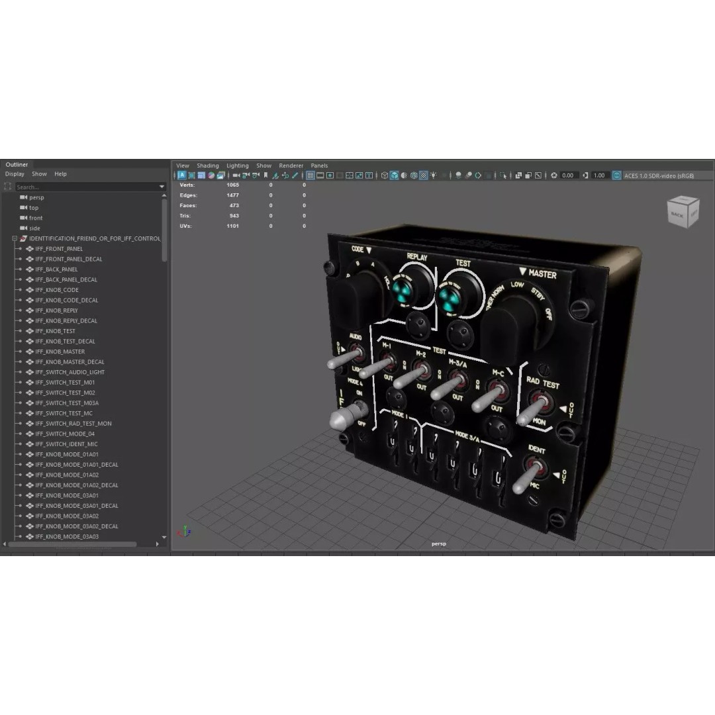715x715 pixels.
Task: Open the Outliner search filter dropdown arrow
Action: coord(162,187)
